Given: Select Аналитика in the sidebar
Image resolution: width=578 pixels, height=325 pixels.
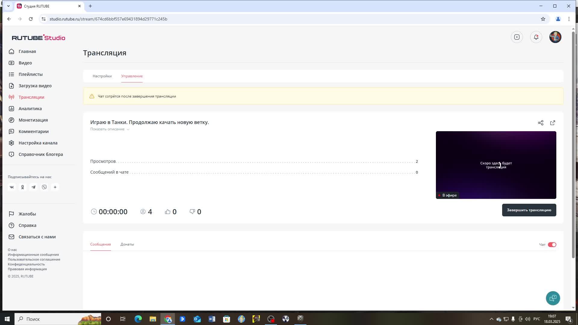Looking at the screenshot, I should pyautogui.click(x=30, y=109).
